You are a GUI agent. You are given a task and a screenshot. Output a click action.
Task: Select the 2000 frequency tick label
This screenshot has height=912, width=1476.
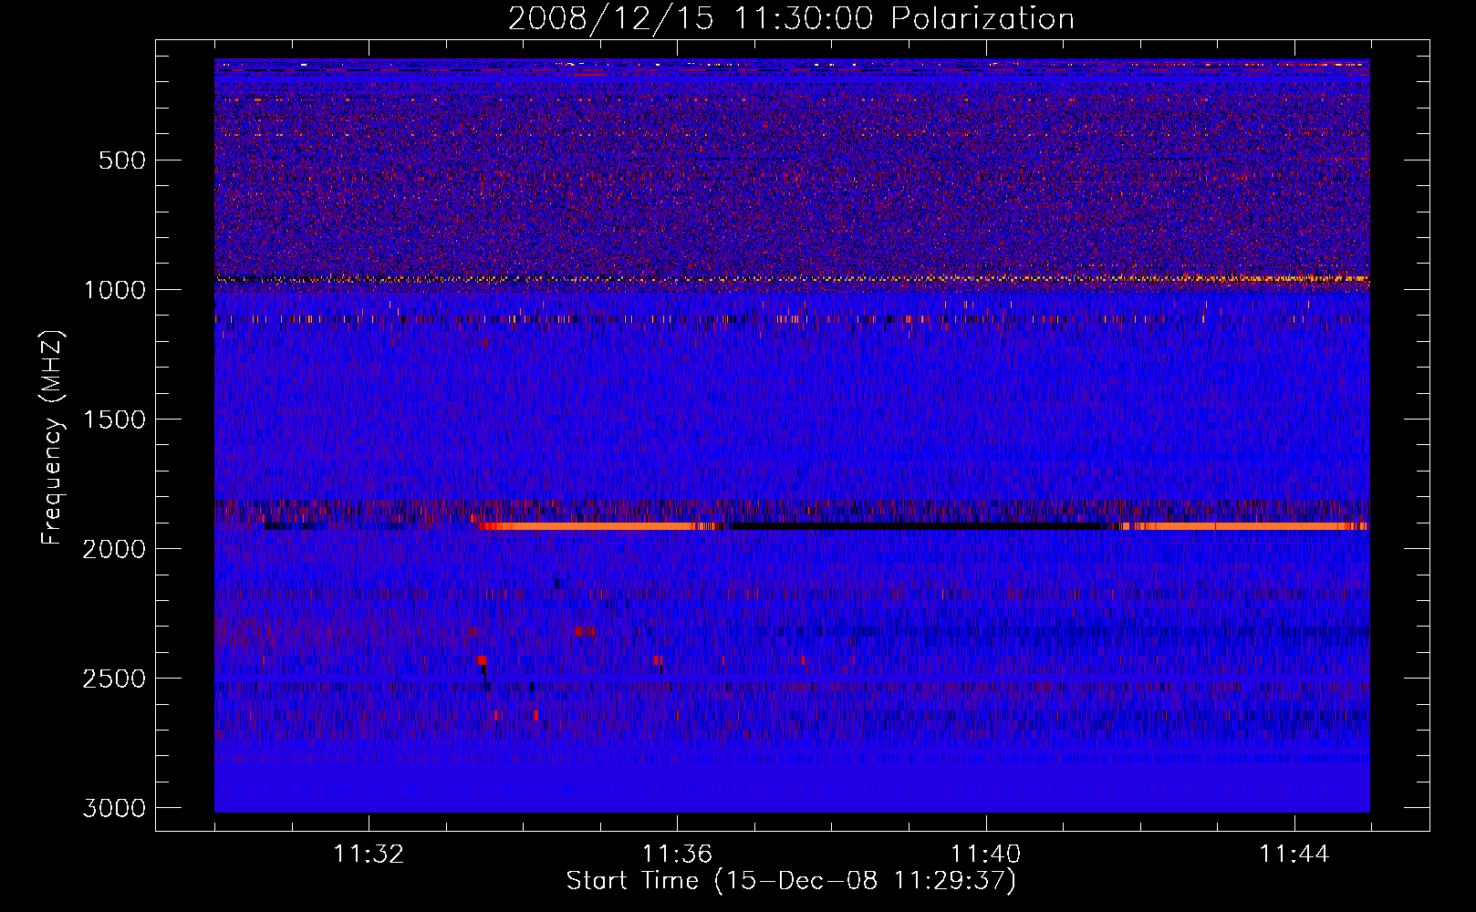(x=114, y=549)
